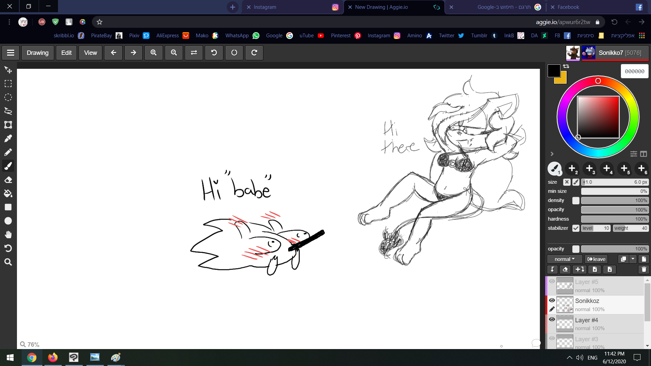Select the eraser tool in left toolbar
The width and height of the screenshot is (651, 366).
[x=8, y=180]
